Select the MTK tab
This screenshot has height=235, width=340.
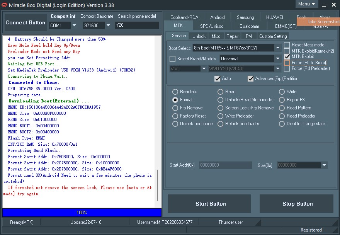178,26
